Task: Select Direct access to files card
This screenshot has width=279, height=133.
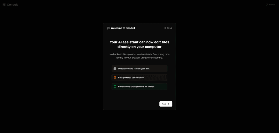Action: tap(139, 68)
